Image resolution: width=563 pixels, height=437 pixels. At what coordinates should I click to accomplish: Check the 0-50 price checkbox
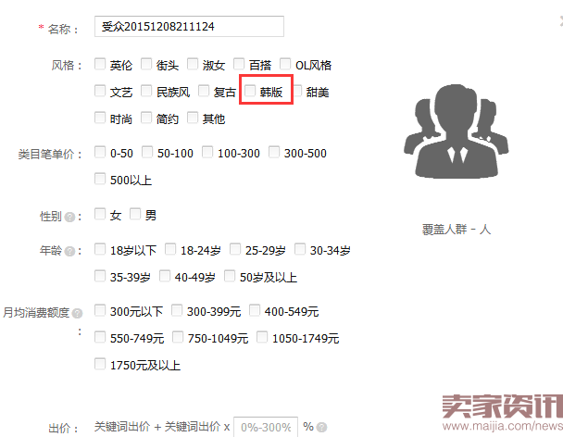point(100,152)
